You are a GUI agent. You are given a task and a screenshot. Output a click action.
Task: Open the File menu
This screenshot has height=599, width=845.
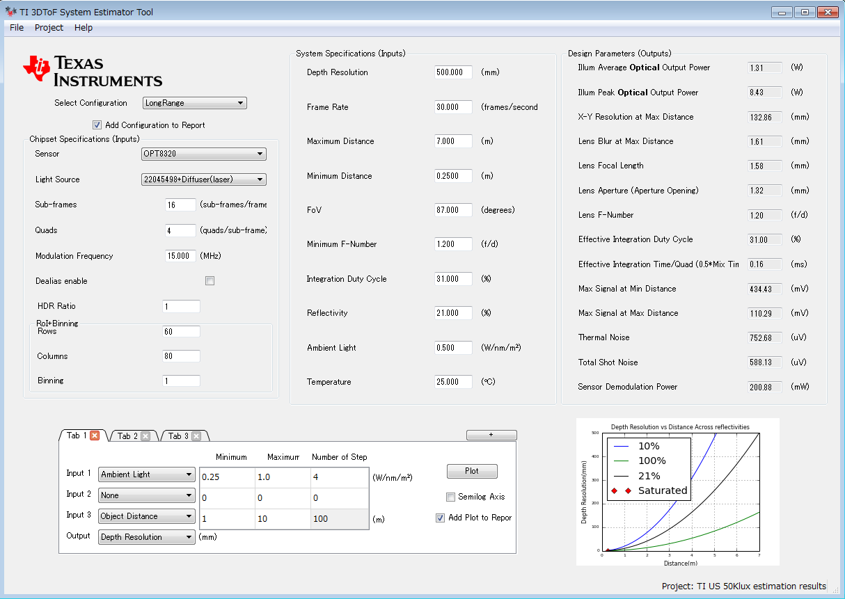[x=17, y=28]
